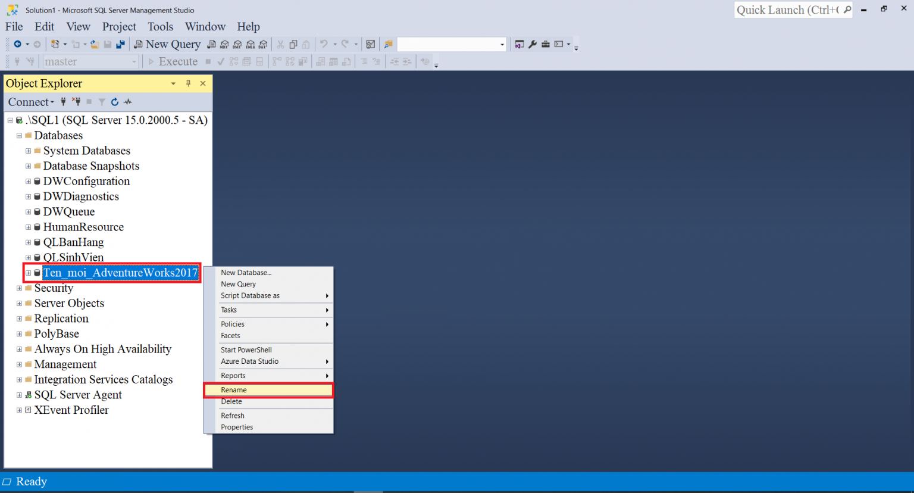Click the wrench Properties icon in top toolbar
The height and width of the screenshot is (493, 914).
pyautogui.click(x=533, y=45)
